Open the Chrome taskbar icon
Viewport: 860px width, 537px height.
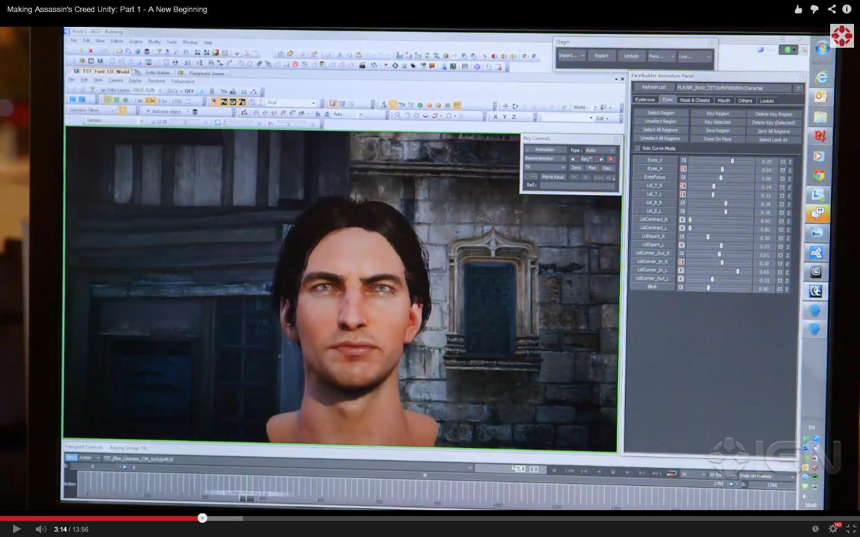pos(819,175)
